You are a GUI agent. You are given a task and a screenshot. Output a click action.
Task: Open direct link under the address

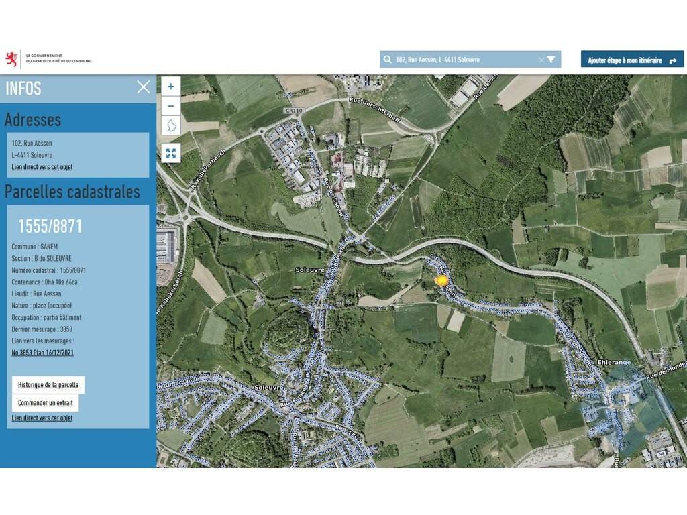point(42,167)
